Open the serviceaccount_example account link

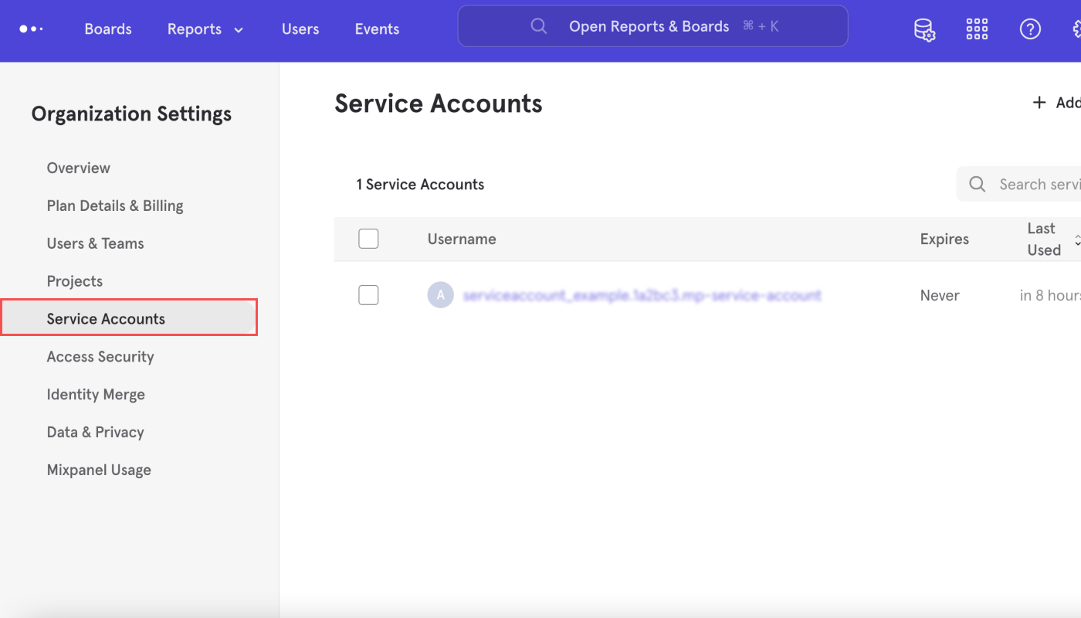[642, 295]
